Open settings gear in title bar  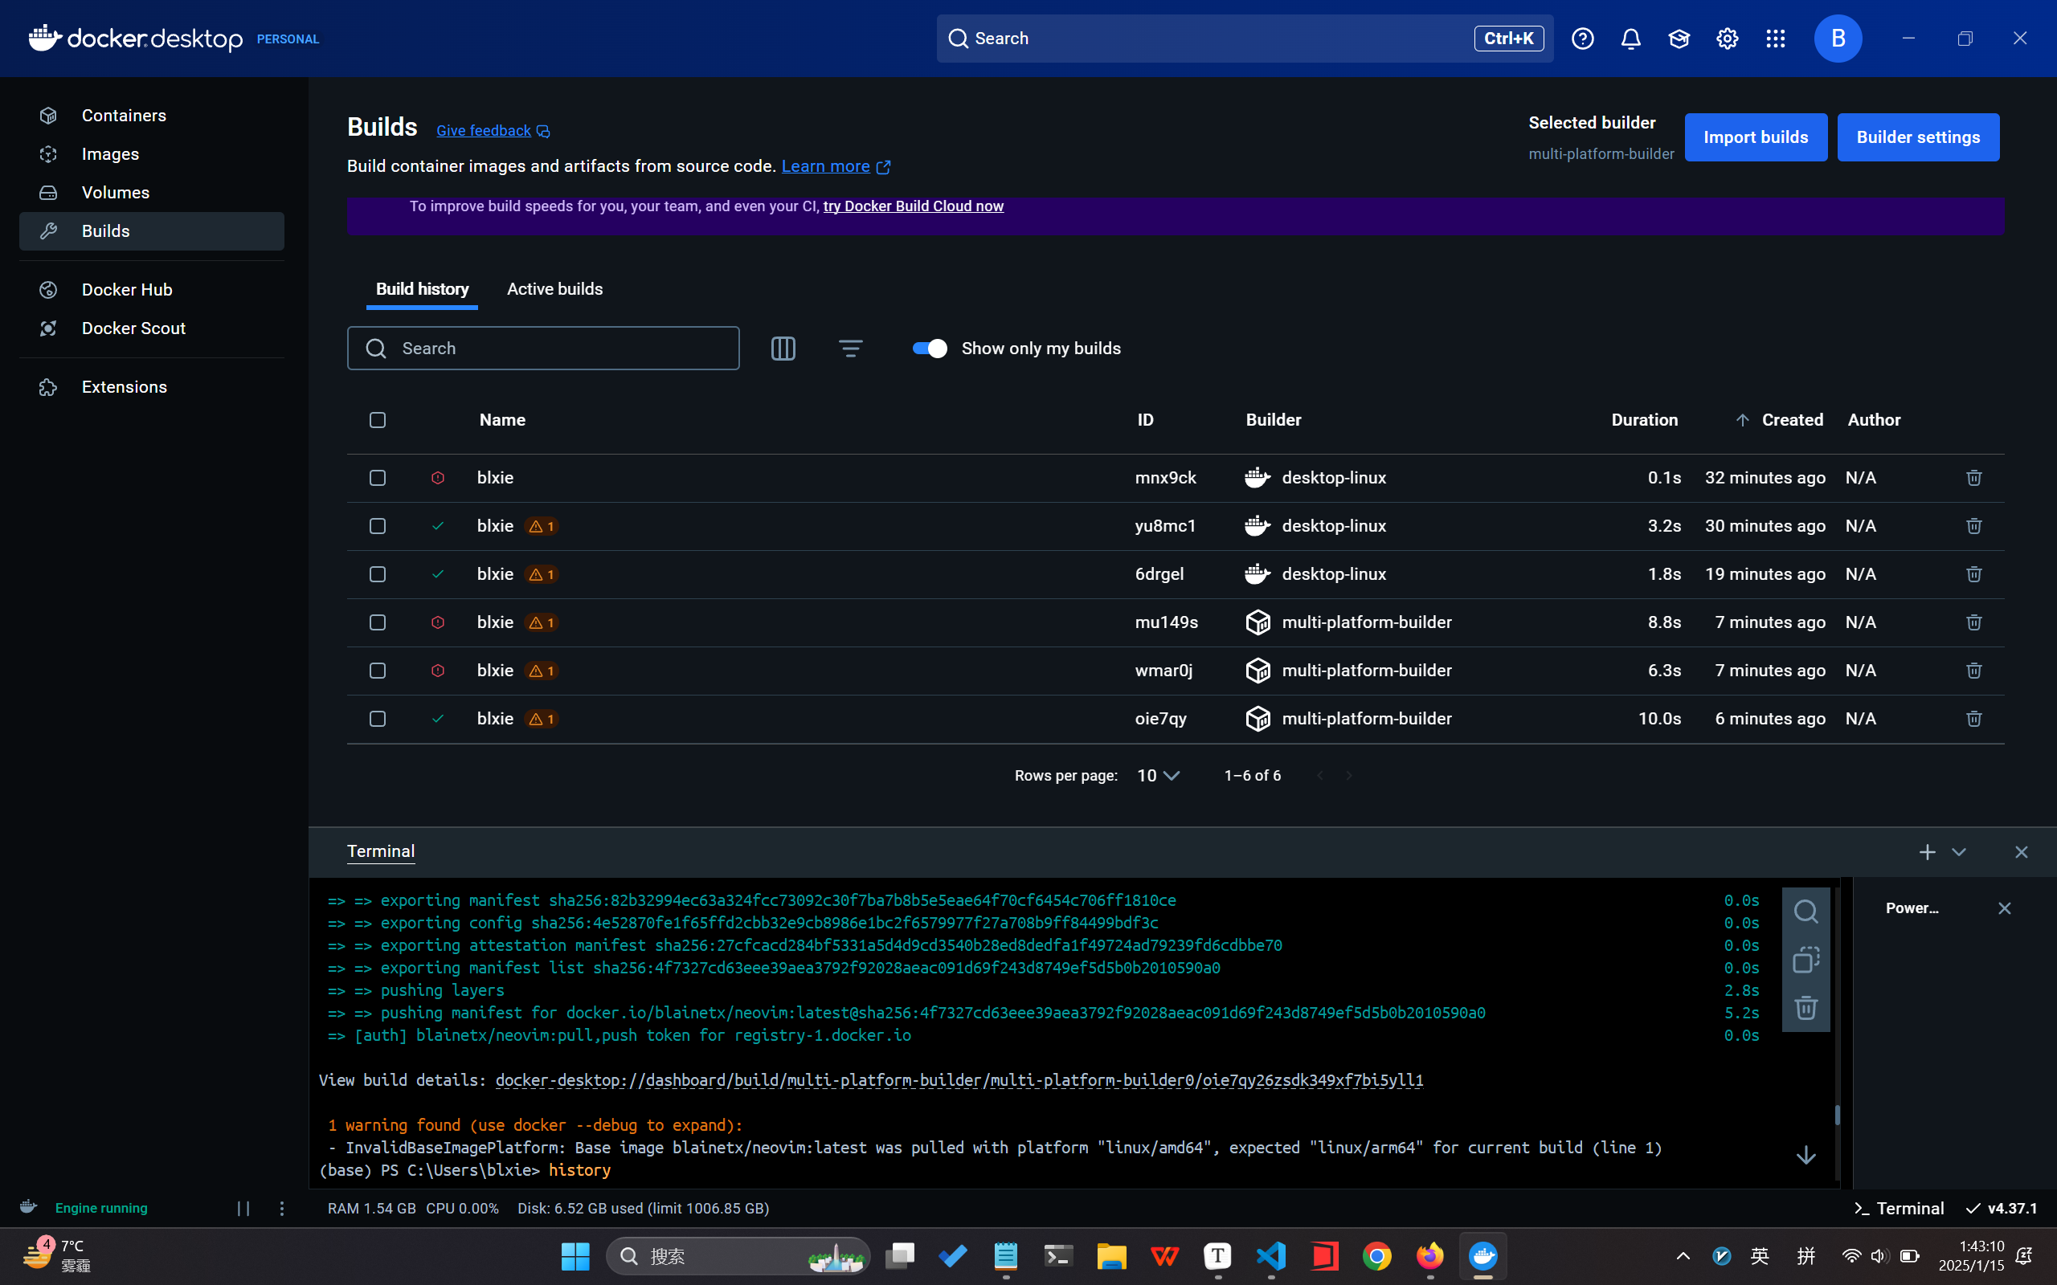point(1726,39)
